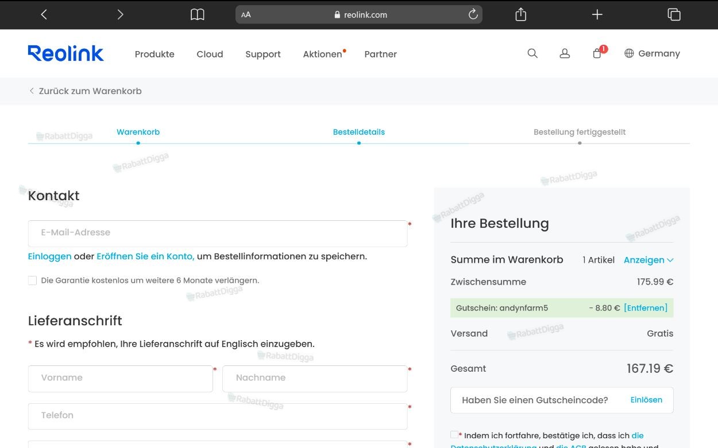
Task: Click the reolink.com address bar
Action: pos(359,15)
